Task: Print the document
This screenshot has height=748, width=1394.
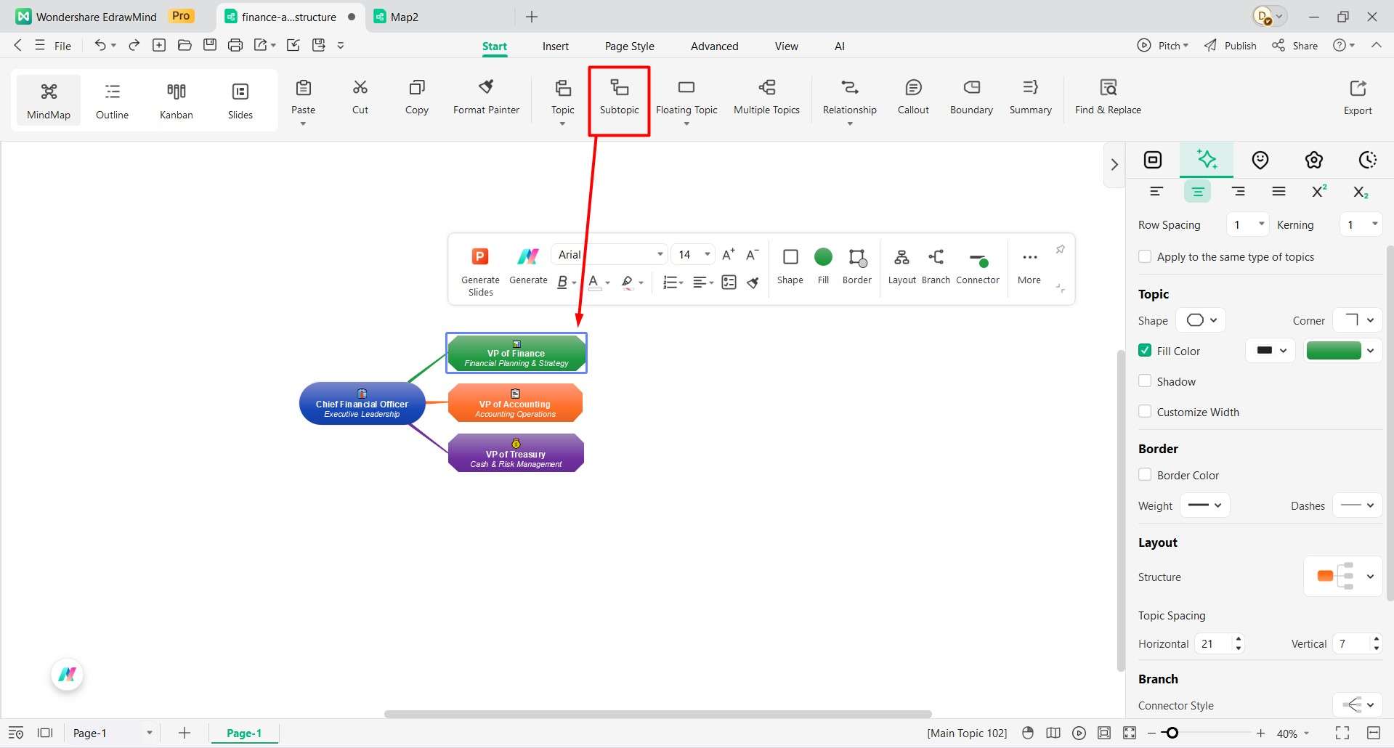Action: point(235,45)
